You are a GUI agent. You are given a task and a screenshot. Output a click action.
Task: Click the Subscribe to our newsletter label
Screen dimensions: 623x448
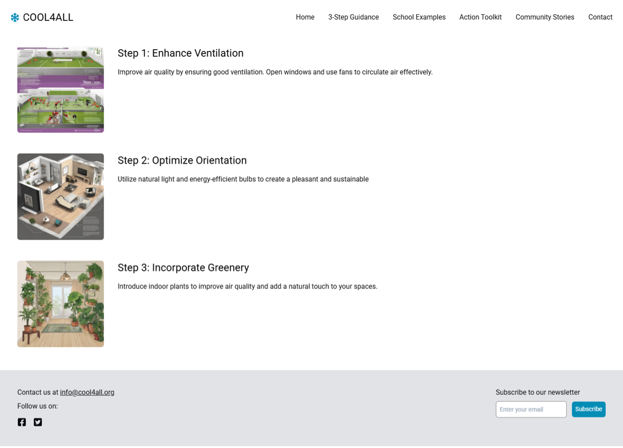click(538, 392)
